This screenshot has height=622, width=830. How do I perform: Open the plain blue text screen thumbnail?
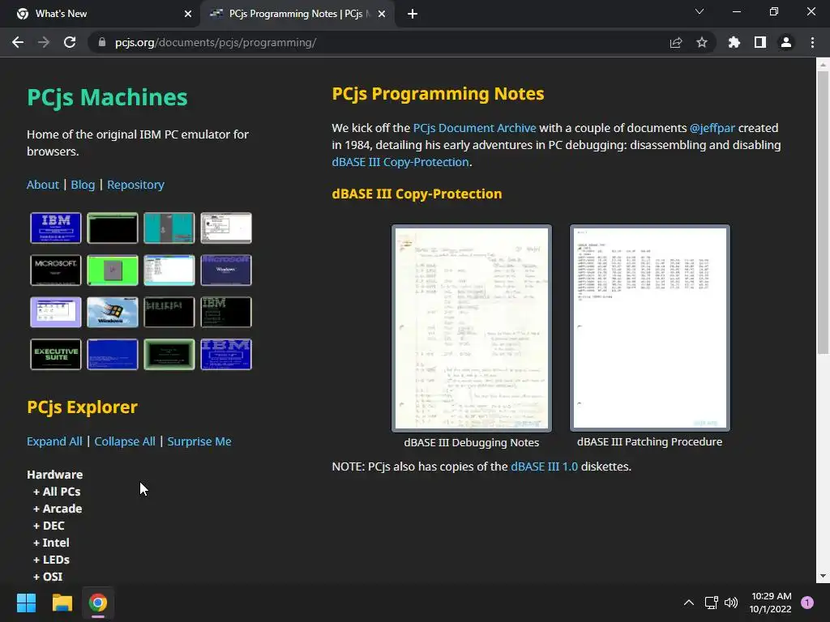pos(112,355)
